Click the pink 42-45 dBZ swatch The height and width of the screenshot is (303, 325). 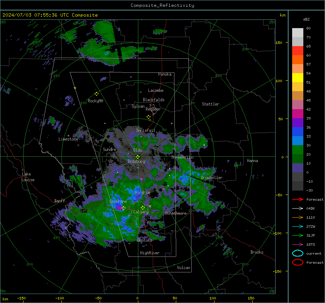(298, 104)
